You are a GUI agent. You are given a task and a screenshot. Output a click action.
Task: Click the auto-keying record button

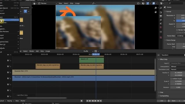pos(82,101)
